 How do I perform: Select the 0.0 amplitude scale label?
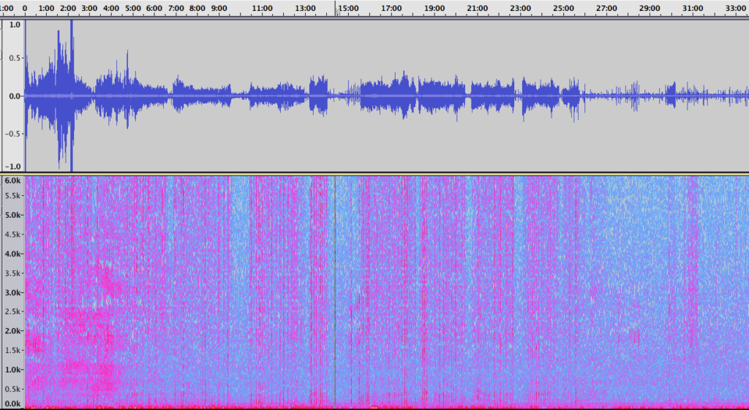[15, 96]
